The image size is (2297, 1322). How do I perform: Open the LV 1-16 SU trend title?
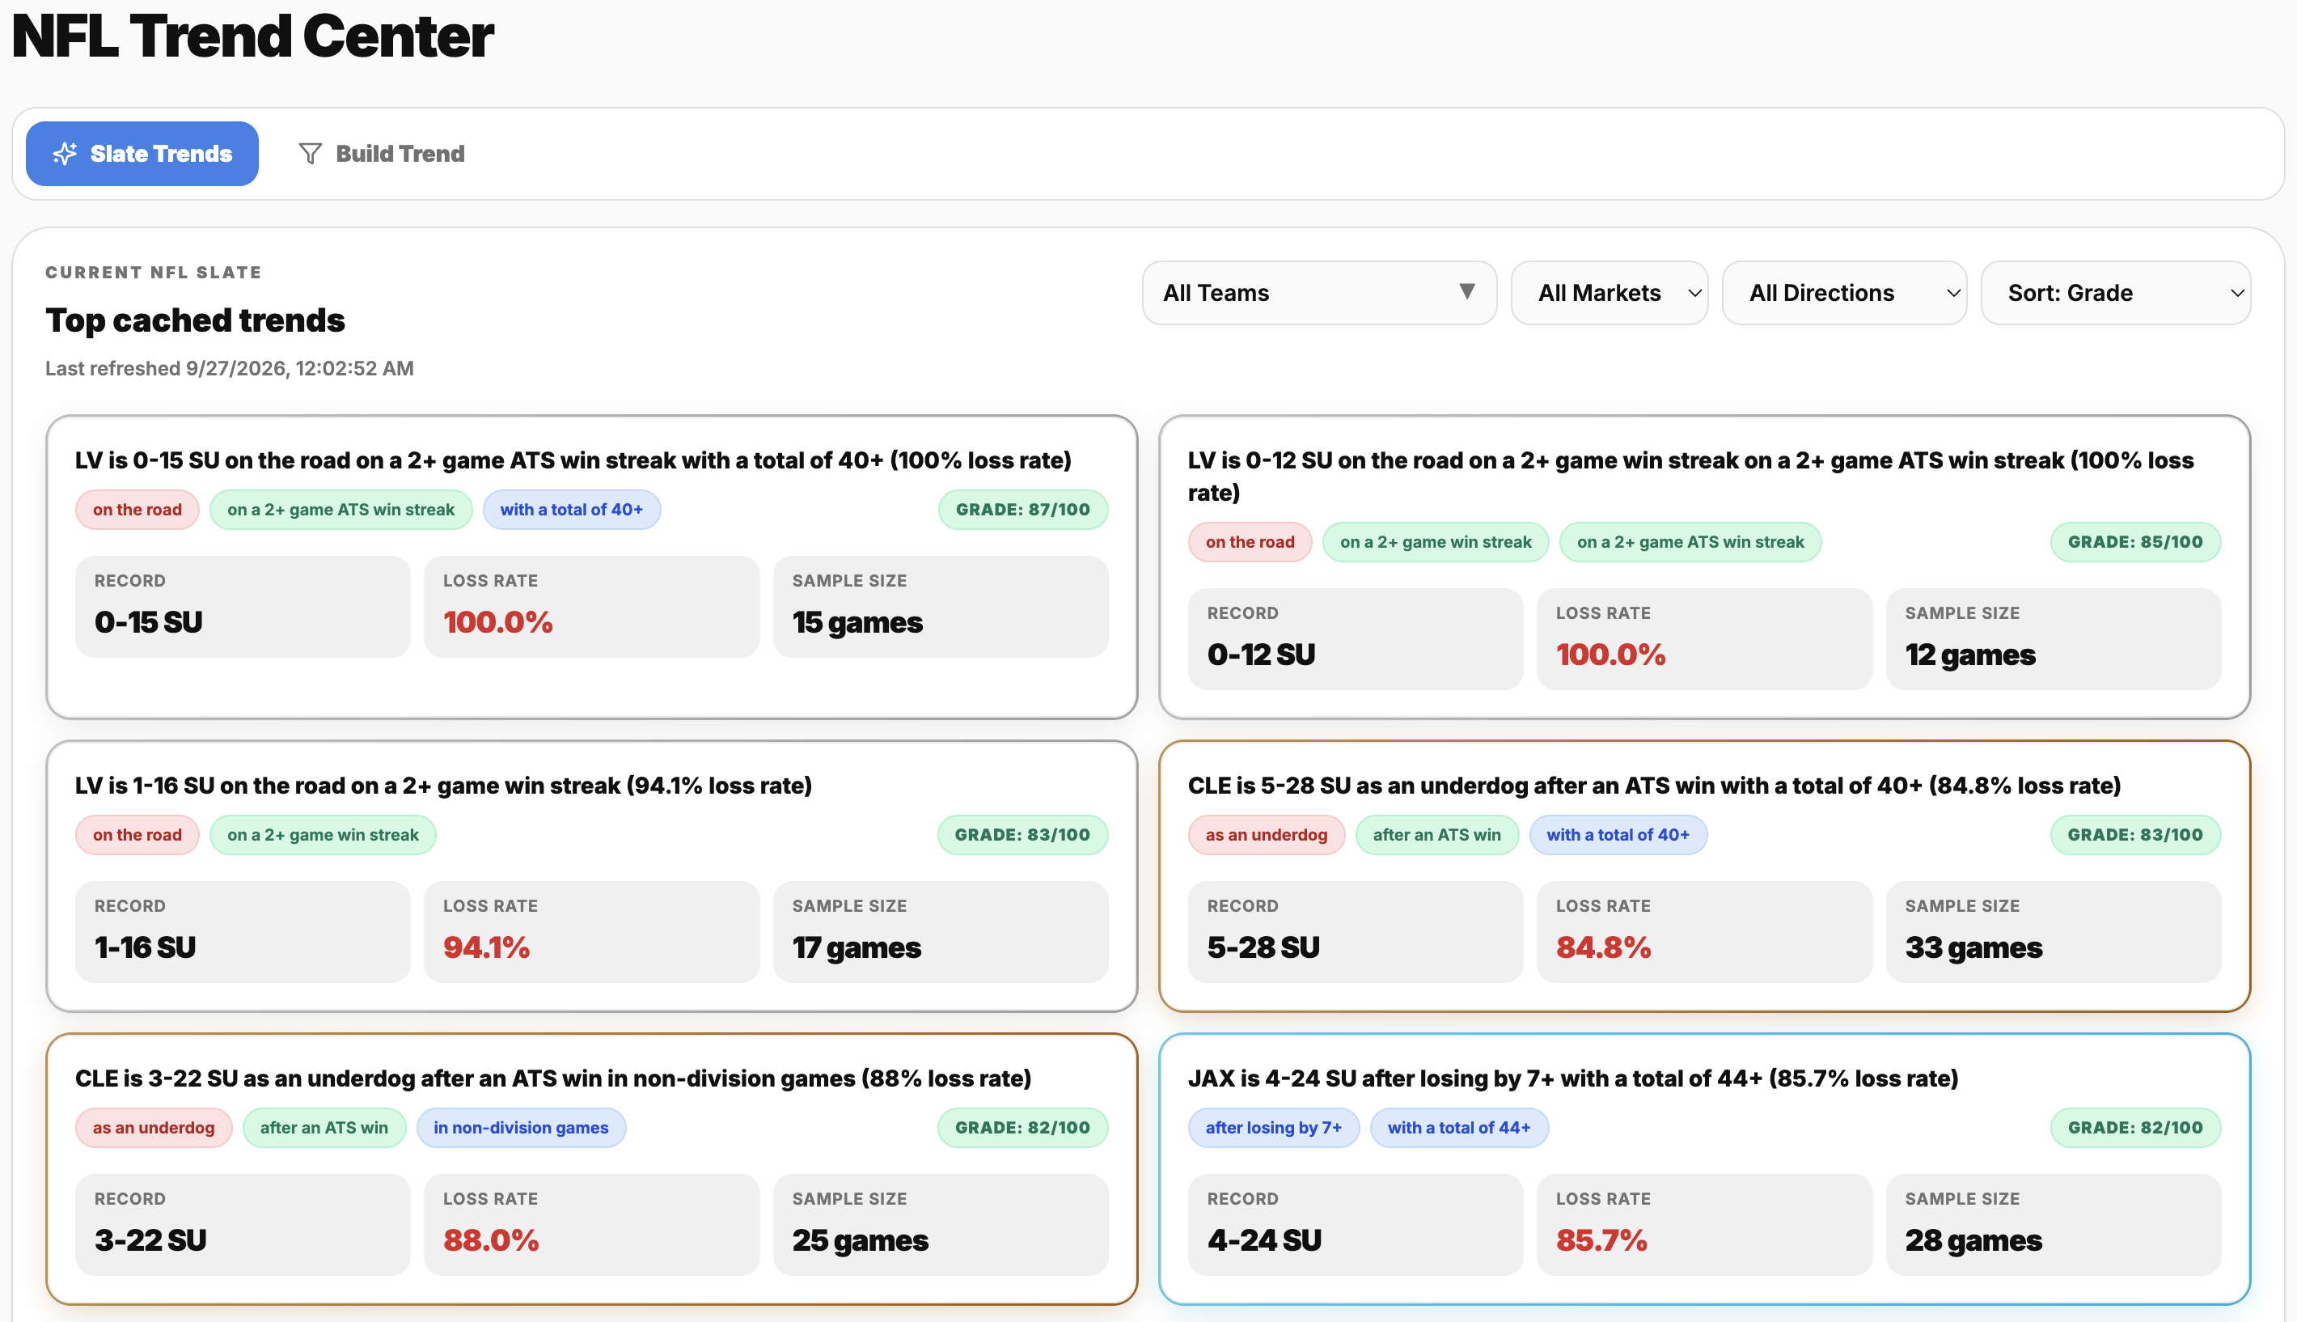pos(444,786)
